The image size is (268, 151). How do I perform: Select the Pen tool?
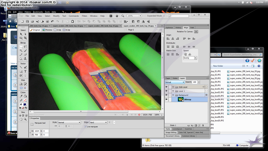click(x=25, y=67)
